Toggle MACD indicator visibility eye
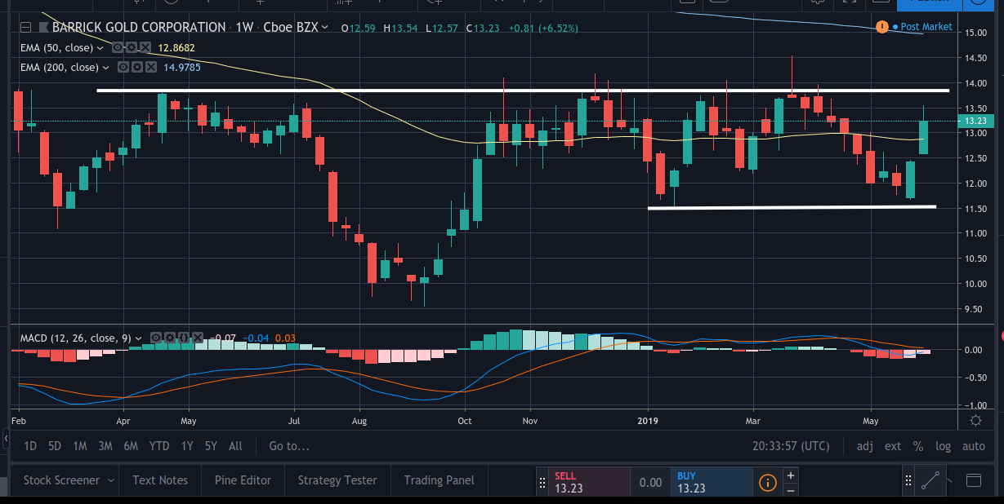The height and width of the screenshot is (504, 1004). (157, 338)
